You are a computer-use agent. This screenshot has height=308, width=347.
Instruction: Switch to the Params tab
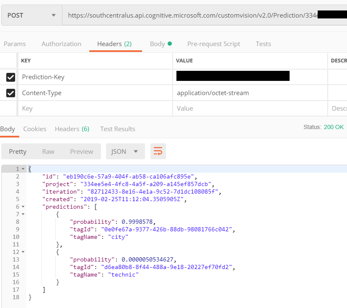(15, 44)
